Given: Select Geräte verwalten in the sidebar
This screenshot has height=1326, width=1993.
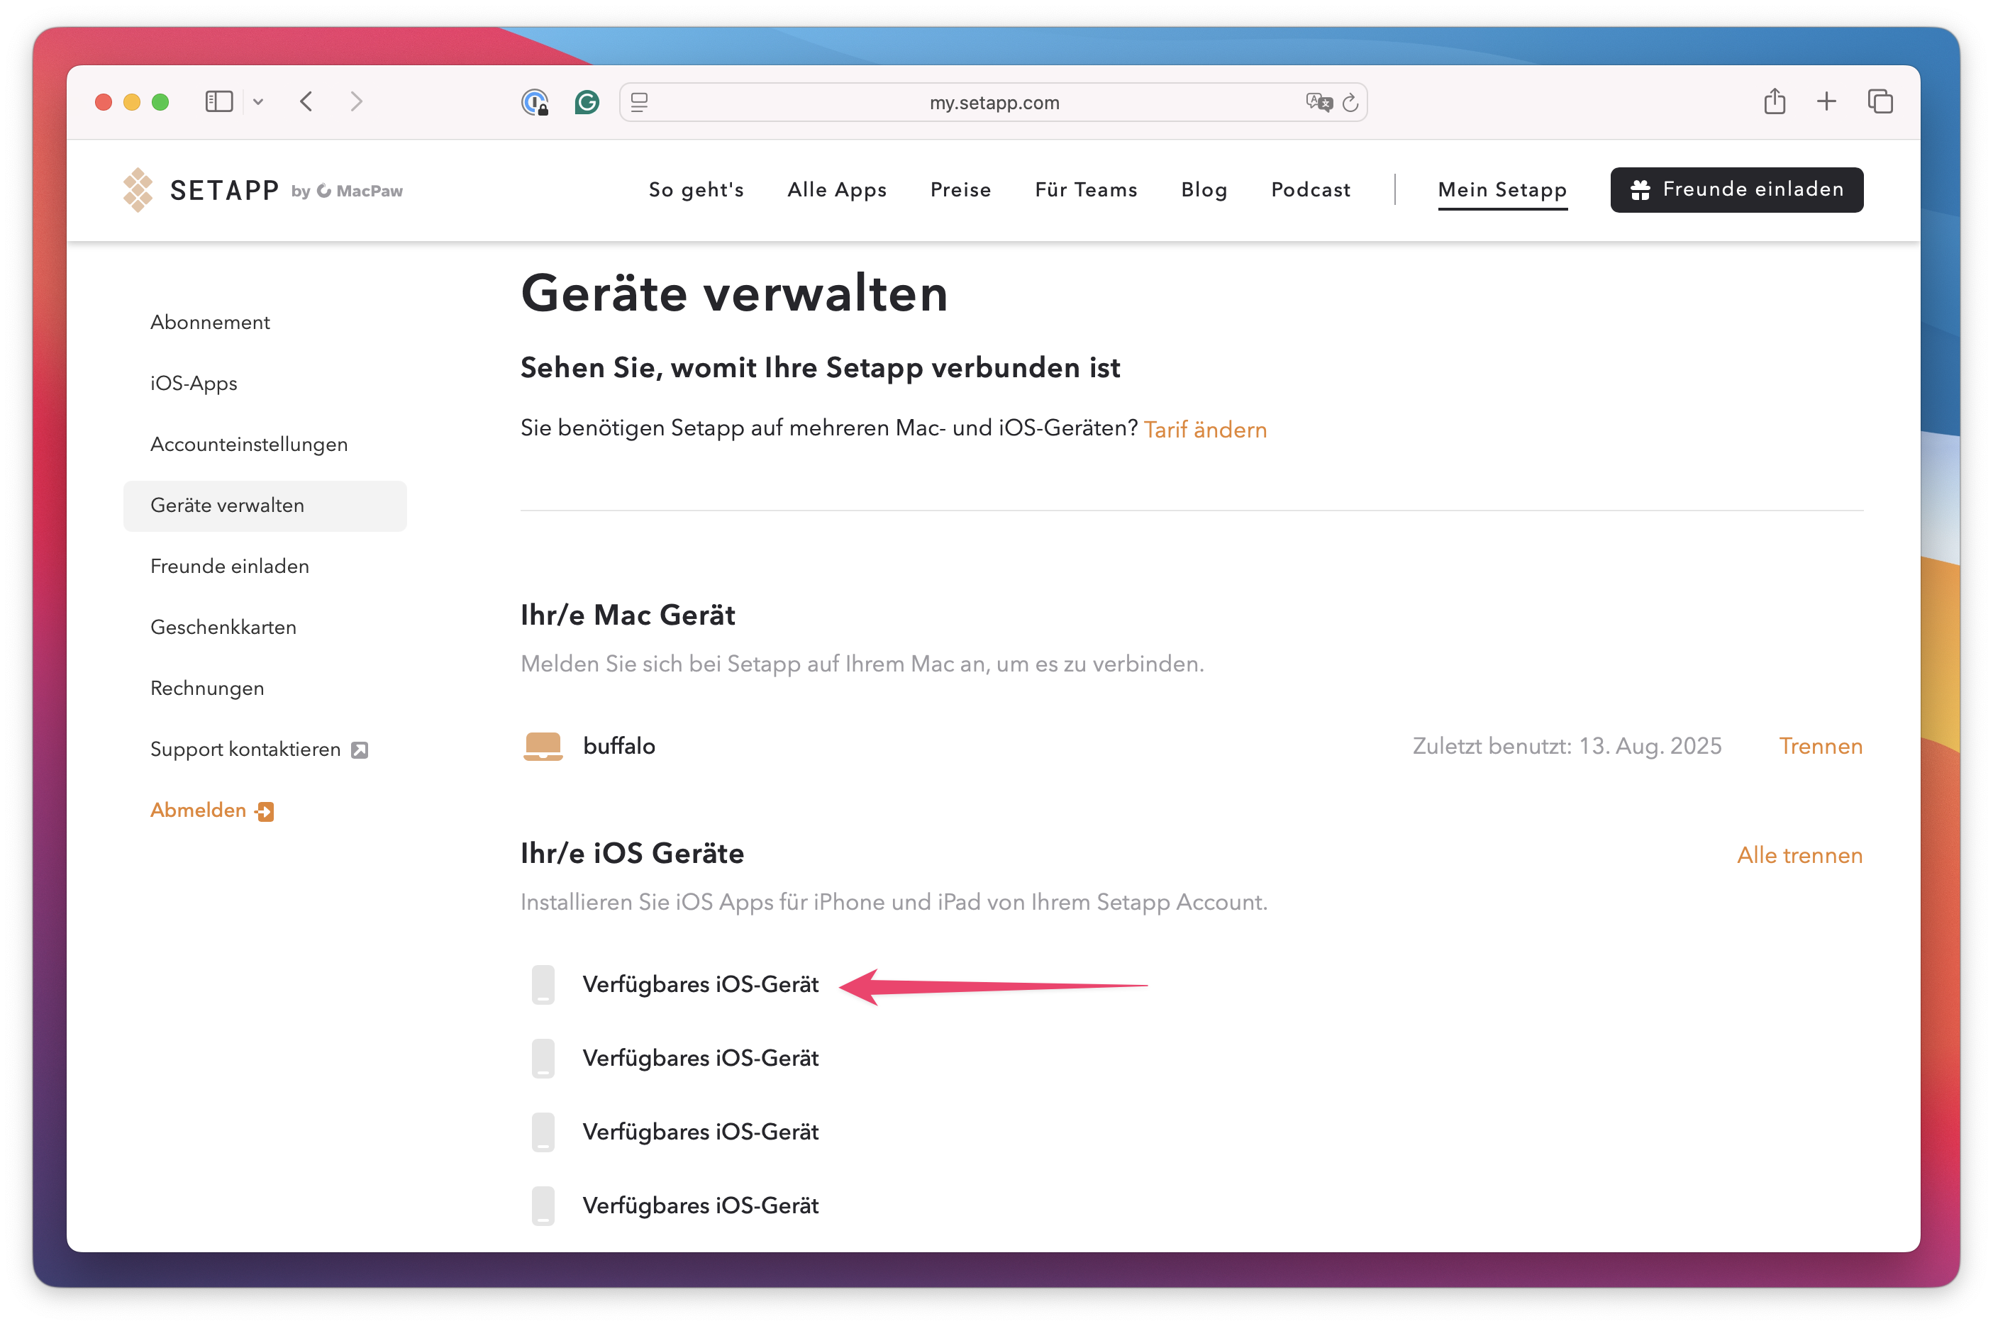Looking at the screenshot, I should [x=265, y=506].
